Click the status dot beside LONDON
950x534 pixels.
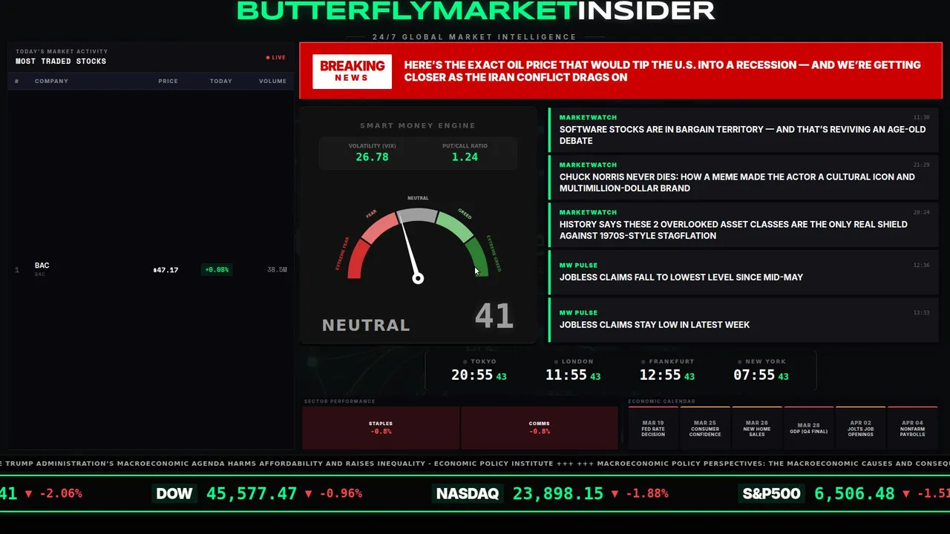pos(555,361)
